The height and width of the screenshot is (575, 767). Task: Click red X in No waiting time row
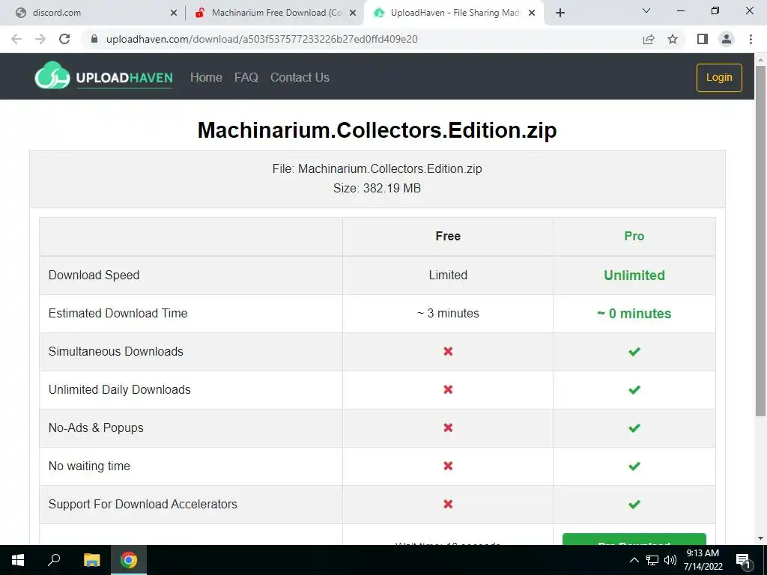448,466
